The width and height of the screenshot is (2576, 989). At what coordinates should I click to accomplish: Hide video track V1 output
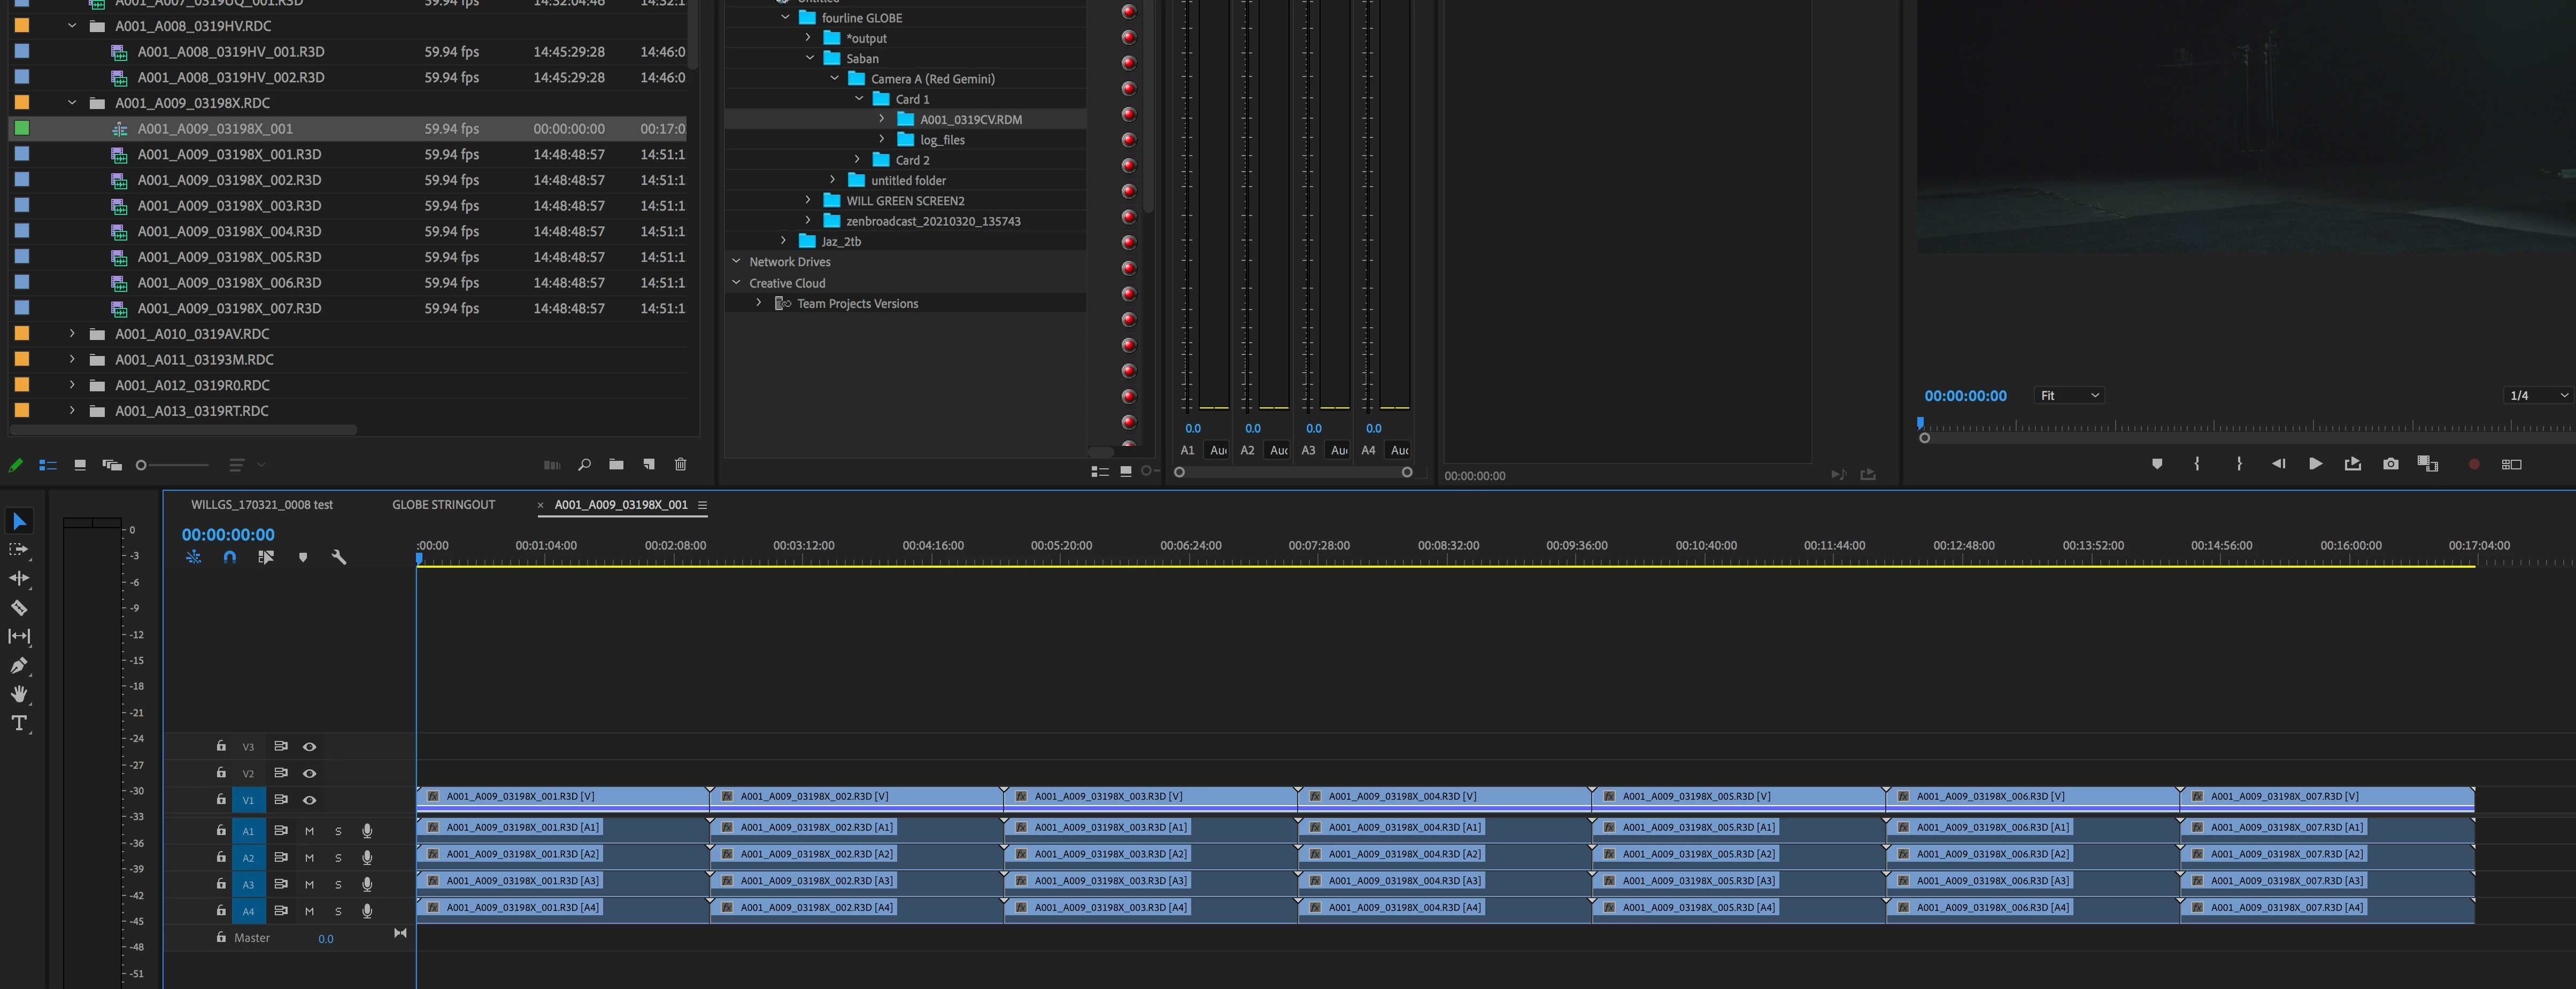pyautogui.click(x=309, y=800)
